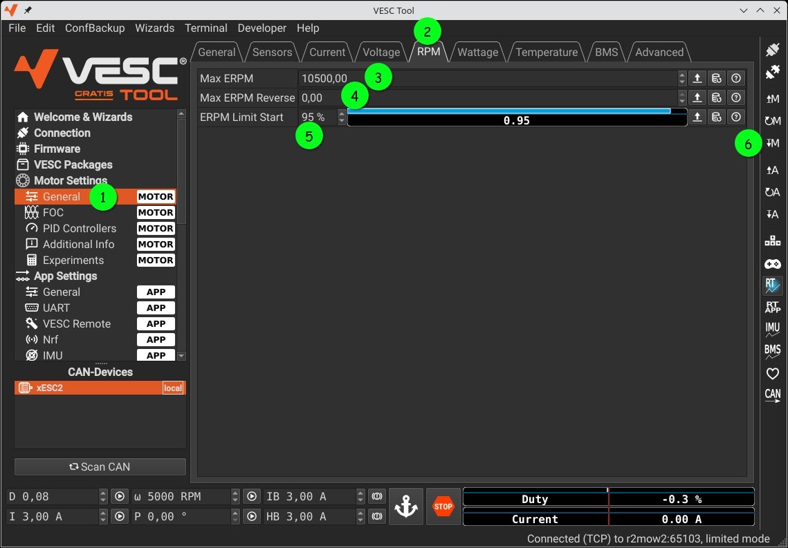Image resolution: width=788 pixels, height=548 pixels.
Task: Toggle the RT APP data streaming icon
Action: click(772, 308)
